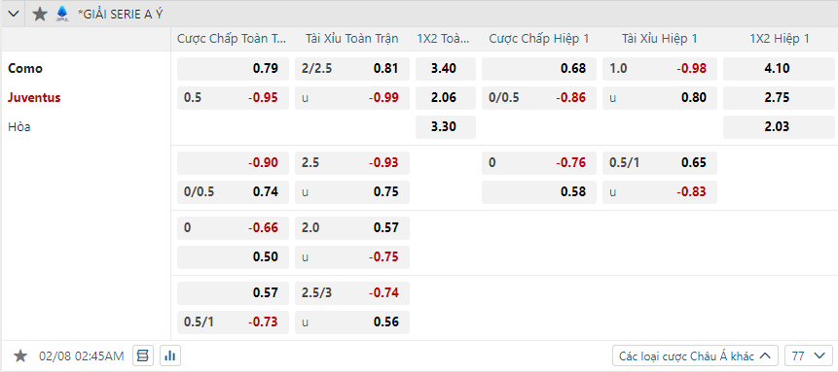838x372 pixels.
Task: Select Como full-time handicap odds 0.79
Action: 233,68
